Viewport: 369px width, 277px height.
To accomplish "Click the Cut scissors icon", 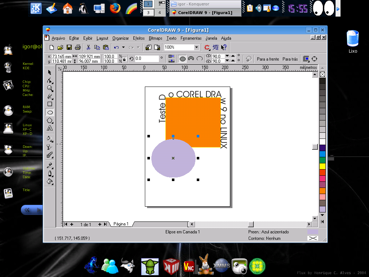I will [88, 47].
